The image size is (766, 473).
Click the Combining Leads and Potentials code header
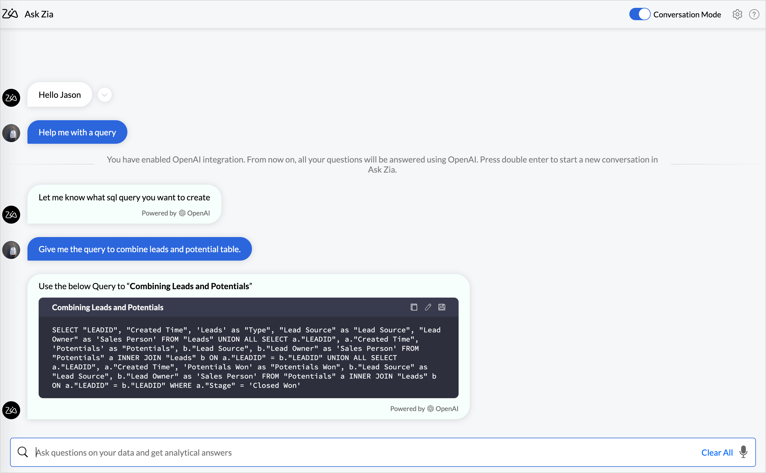coord(248,307)
